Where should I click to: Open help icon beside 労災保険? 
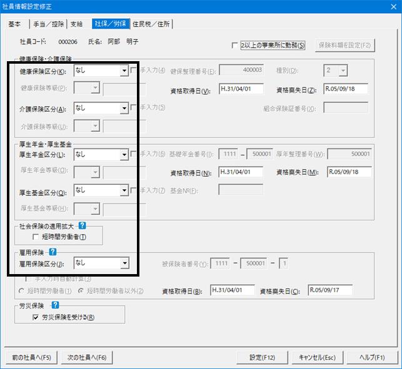coord(55,305)
